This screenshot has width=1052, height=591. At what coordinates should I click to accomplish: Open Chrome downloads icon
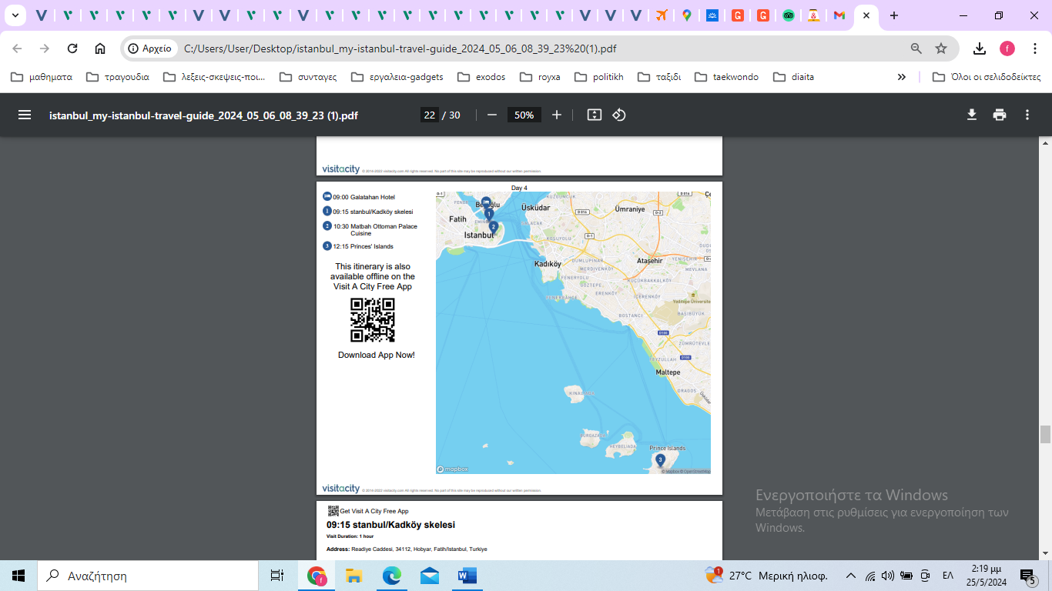point(980,48)
